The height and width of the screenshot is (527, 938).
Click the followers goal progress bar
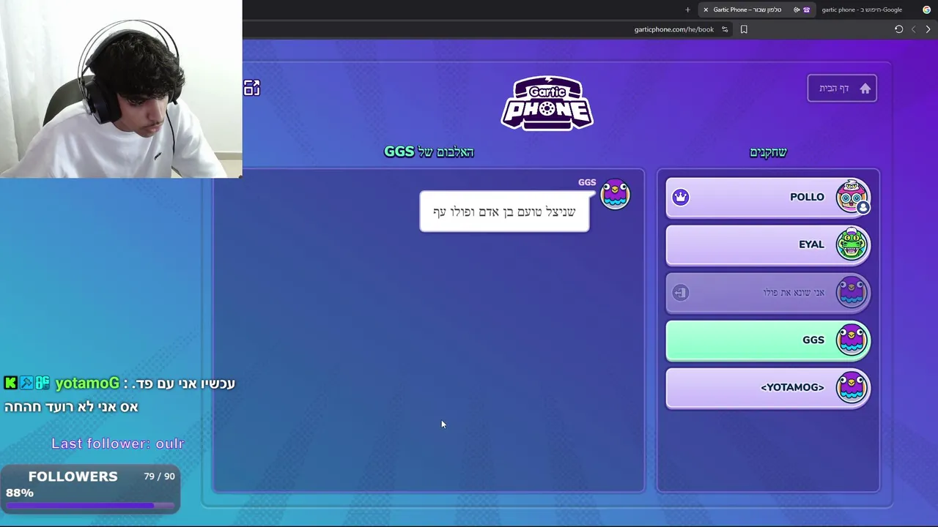pyautogui.click(x=90, y=505)
